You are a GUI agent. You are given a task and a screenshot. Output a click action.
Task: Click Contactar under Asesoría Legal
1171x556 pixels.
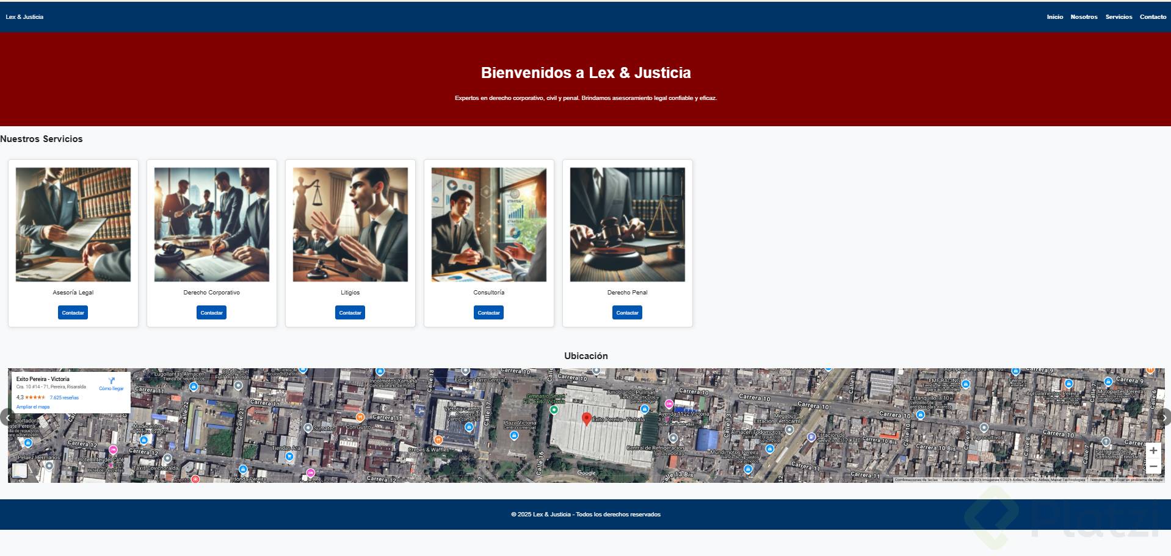point(73,313)
